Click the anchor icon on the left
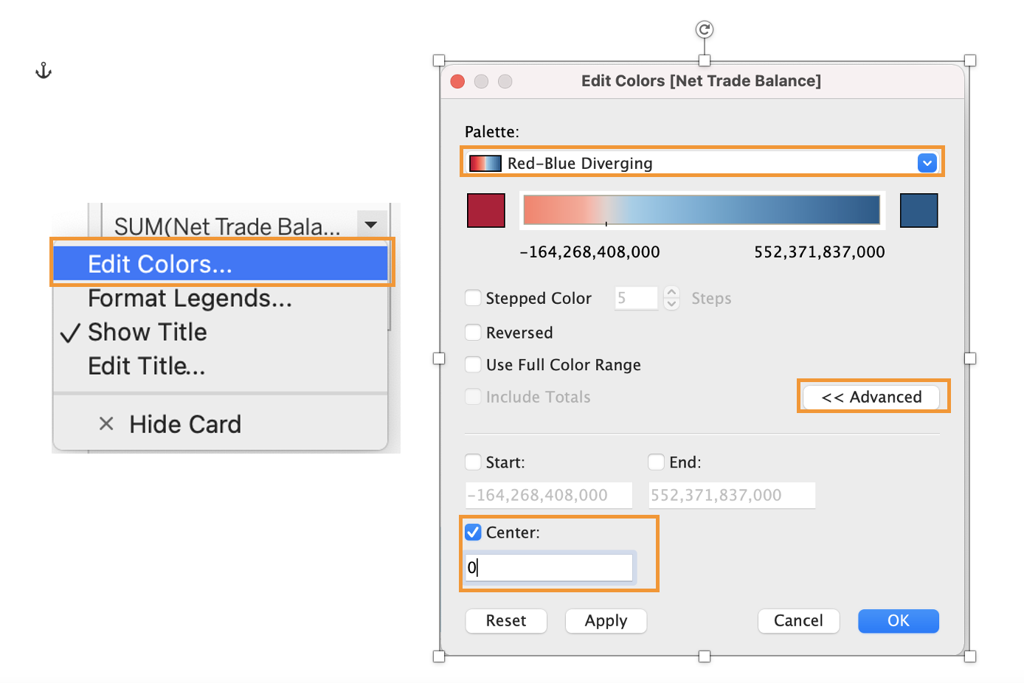This screenshot has width=1024, height=683. point(44,71)
